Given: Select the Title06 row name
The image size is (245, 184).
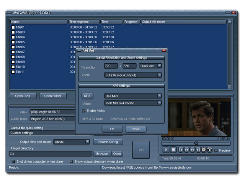Looking at the screenshot, I should click(20, 47).
